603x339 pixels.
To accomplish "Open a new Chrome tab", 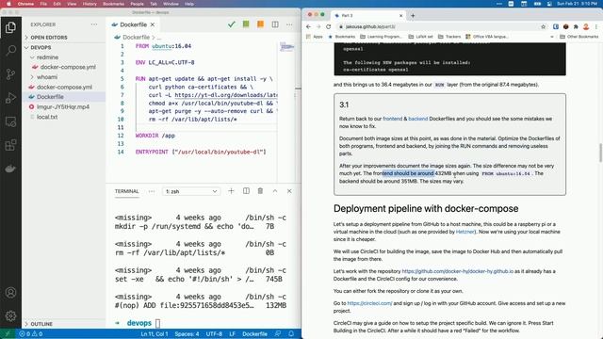I will 413,15.
